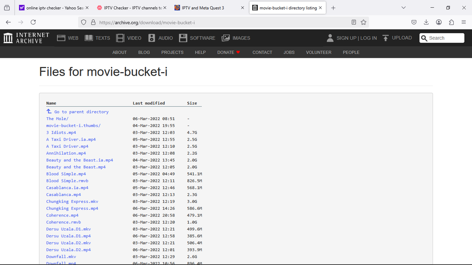Click the Archive search field
The width and height of the screenshot is (472, 265).
click(x=442, y=38)
